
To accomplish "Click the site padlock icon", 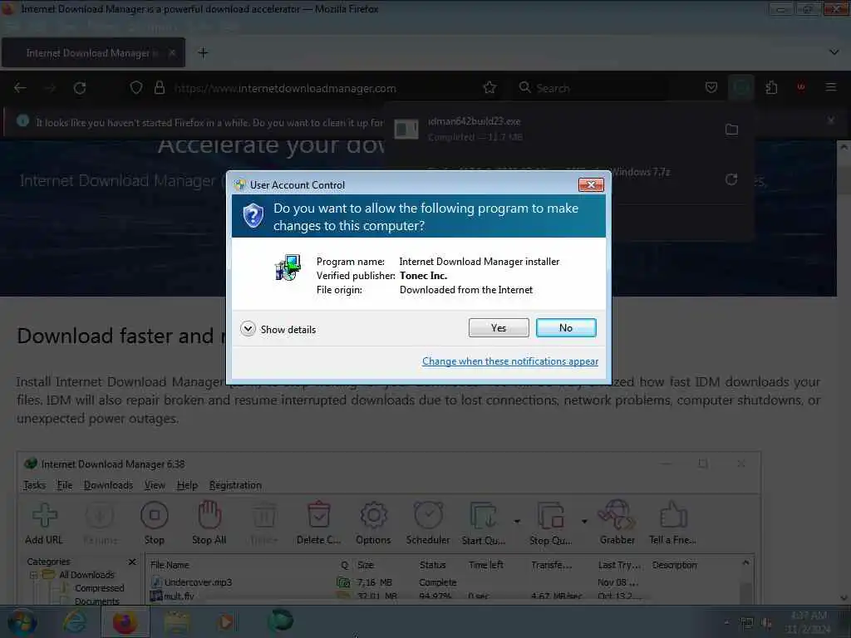I will (159, 87).
